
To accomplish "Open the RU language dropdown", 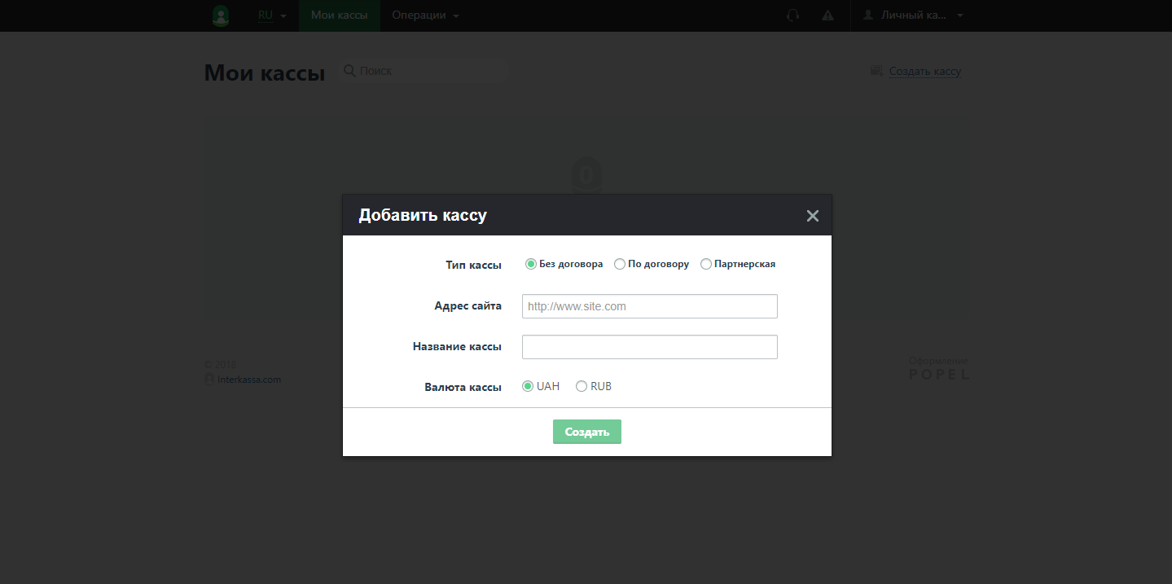I will pos(272,15).
